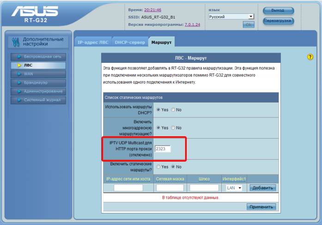Image resolution: width=322 pixels, height=225 pixels.
Task: Expand the LAN interface dropdown
Action: coord(235,188)
